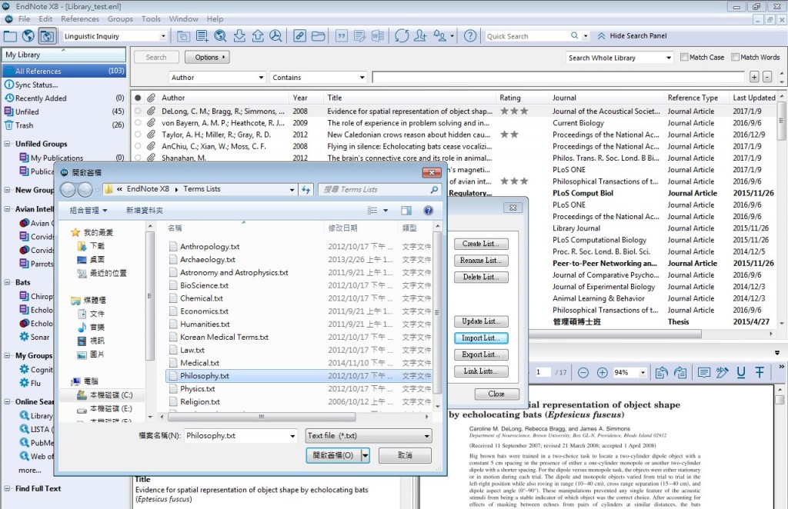Click the Return to Word Processor icon
The width and height of the screenshot is (788, 509).
377,36
